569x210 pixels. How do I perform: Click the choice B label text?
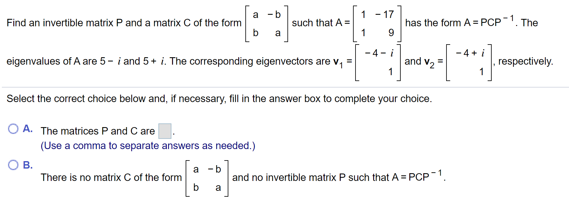tap(27, 165)
